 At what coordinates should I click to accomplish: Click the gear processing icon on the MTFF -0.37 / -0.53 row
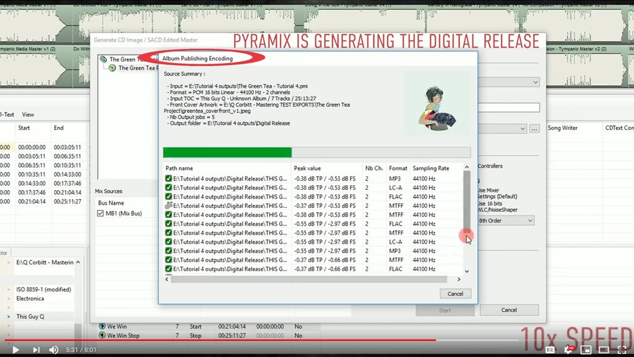click(x=168, y=205)
